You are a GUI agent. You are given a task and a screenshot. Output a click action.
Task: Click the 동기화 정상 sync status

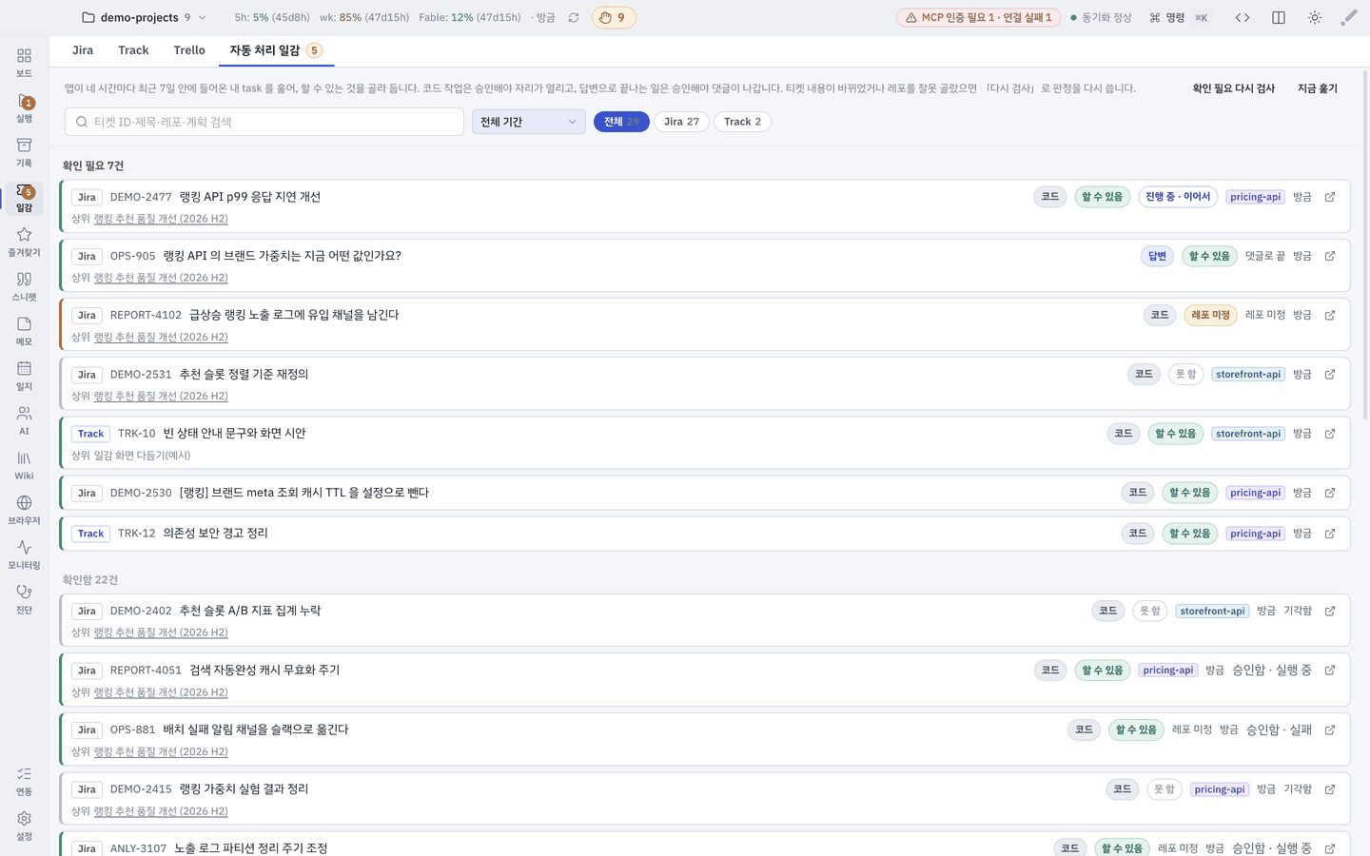1101,17
